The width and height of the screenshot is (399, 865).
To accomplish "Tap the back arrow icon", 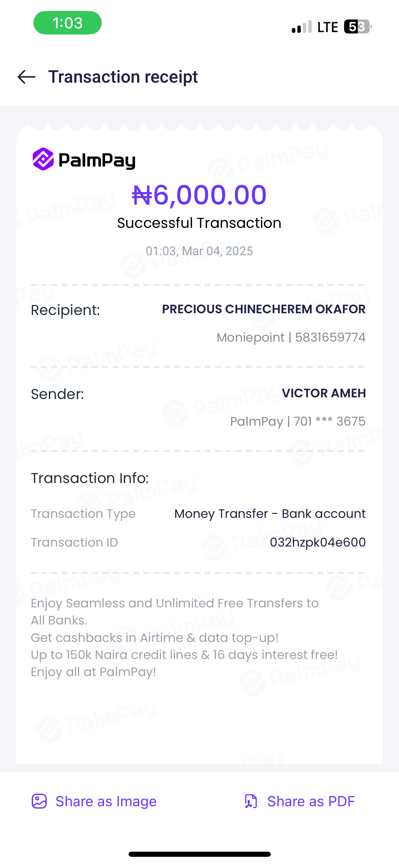I will [27, 77].
